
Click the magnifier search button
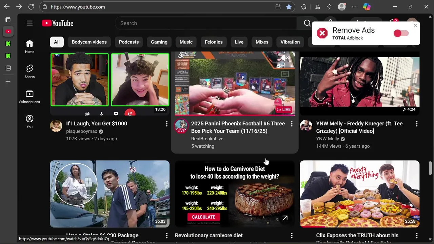point(307,23)
